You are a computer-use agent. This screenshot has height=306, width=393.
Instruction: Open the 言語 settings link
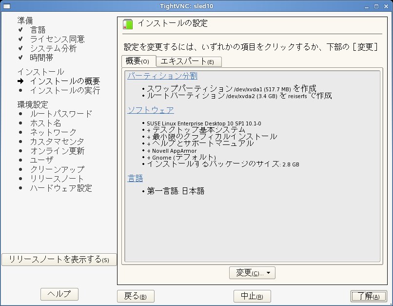(135, 178)
